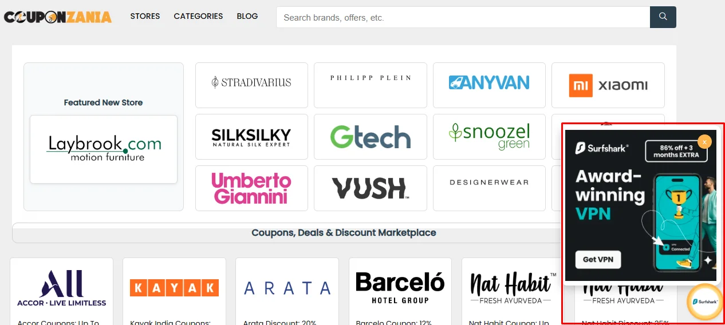Screen dimensions: 725x325
Task: Select the Philipp Plein store tile
Action: click(x=370, y=85)
